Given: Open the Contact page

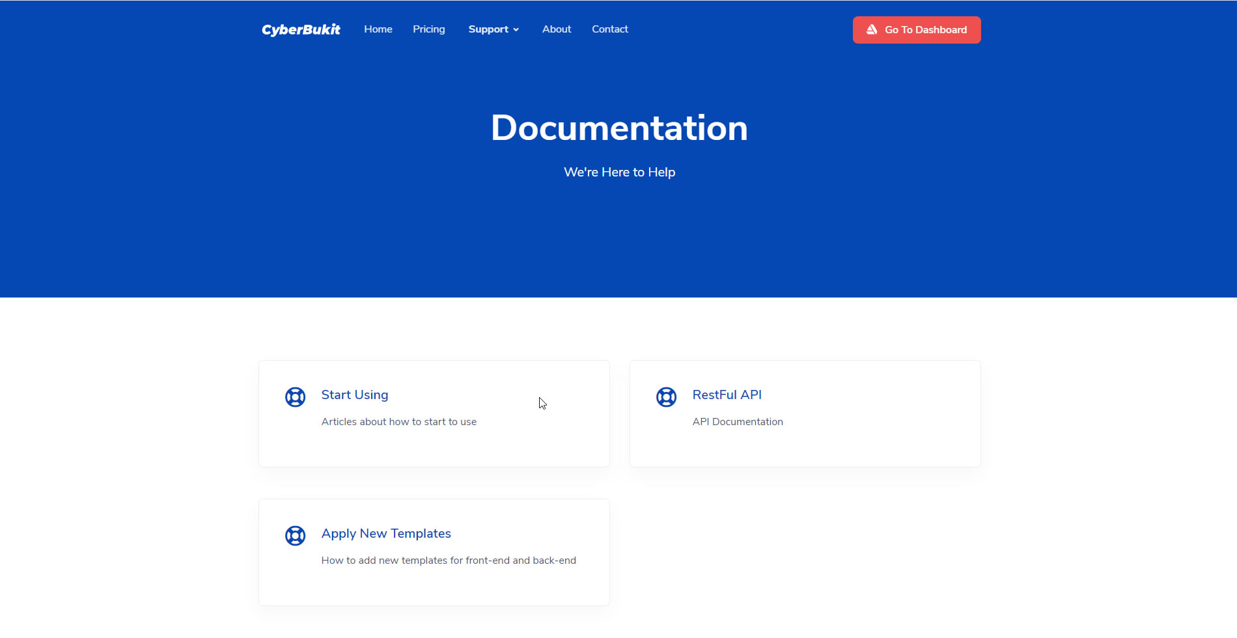Looking at the screenshot, I should (x=609, y=29).
